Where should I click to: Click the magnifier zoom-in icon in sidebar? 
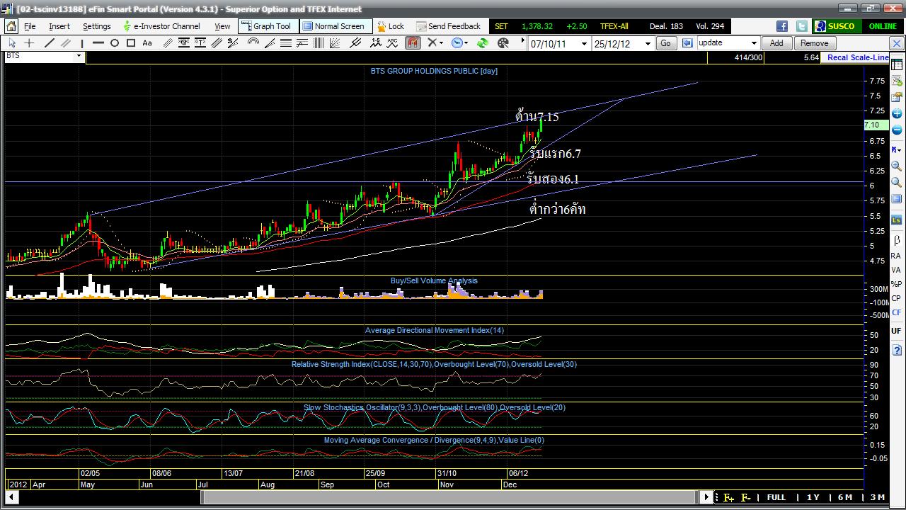click(896, 166)
